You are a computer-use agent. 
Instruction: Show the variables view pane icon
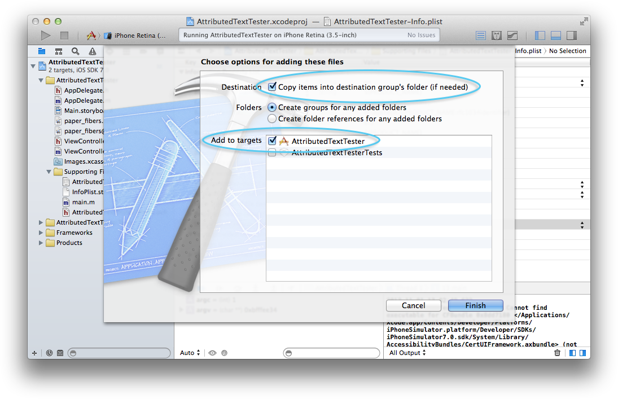pos(573,353)
